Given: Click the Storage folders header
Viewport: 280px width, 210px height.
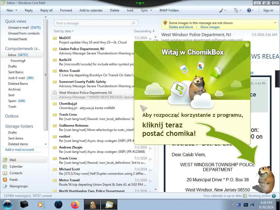Looking at the screenshot, I should click(x=19, y=126).
